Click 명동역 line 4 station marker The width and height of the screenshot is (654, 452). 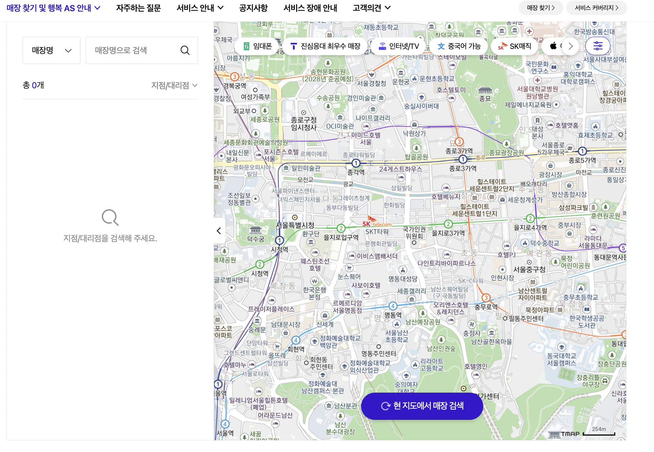[x=393, y=306]
